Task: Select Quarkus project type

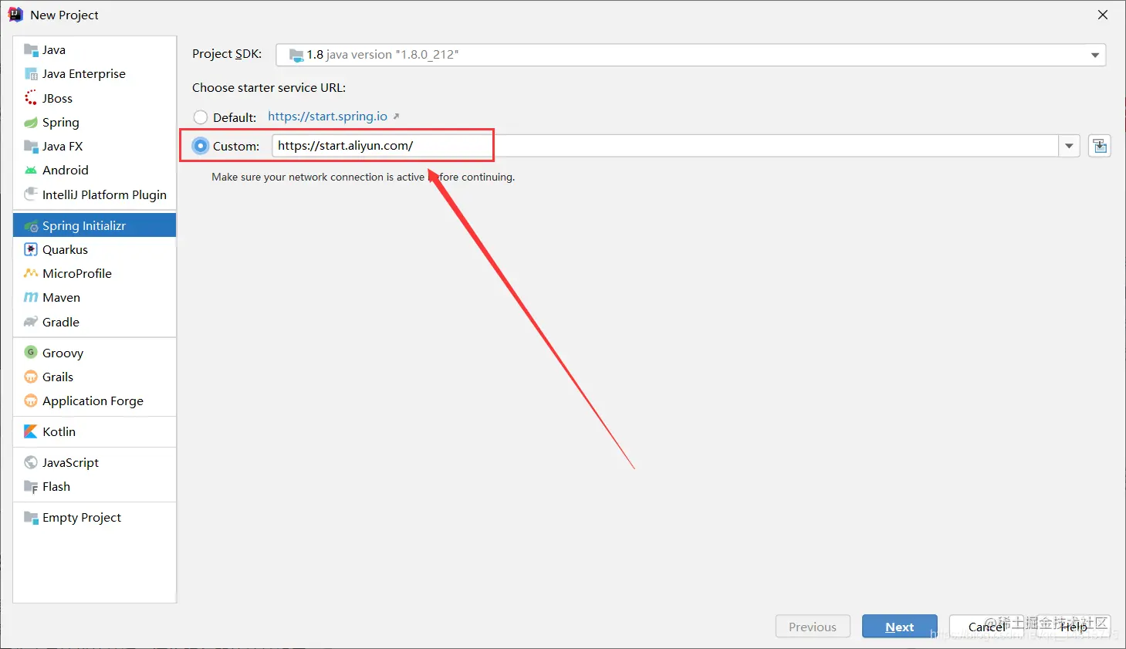Action: click(94, 249)
